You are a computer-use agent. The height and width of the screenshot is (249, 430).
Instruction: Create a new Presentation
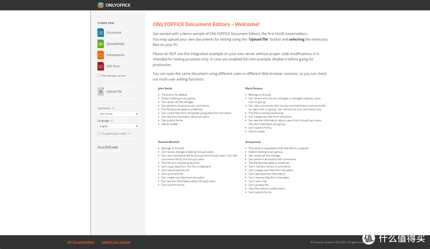(x=115, y=55)
